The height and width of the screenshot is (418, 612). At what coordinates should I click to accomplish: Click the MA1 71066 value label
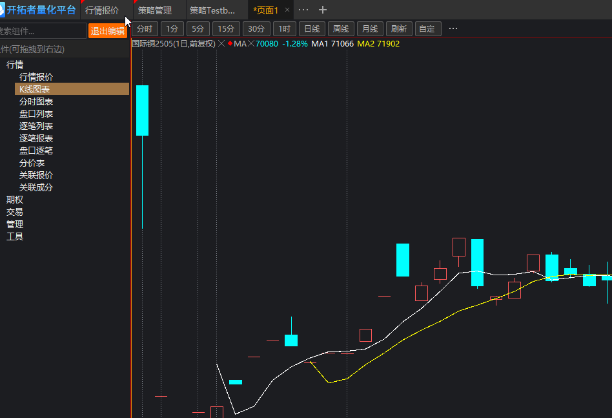click(332, 44)
